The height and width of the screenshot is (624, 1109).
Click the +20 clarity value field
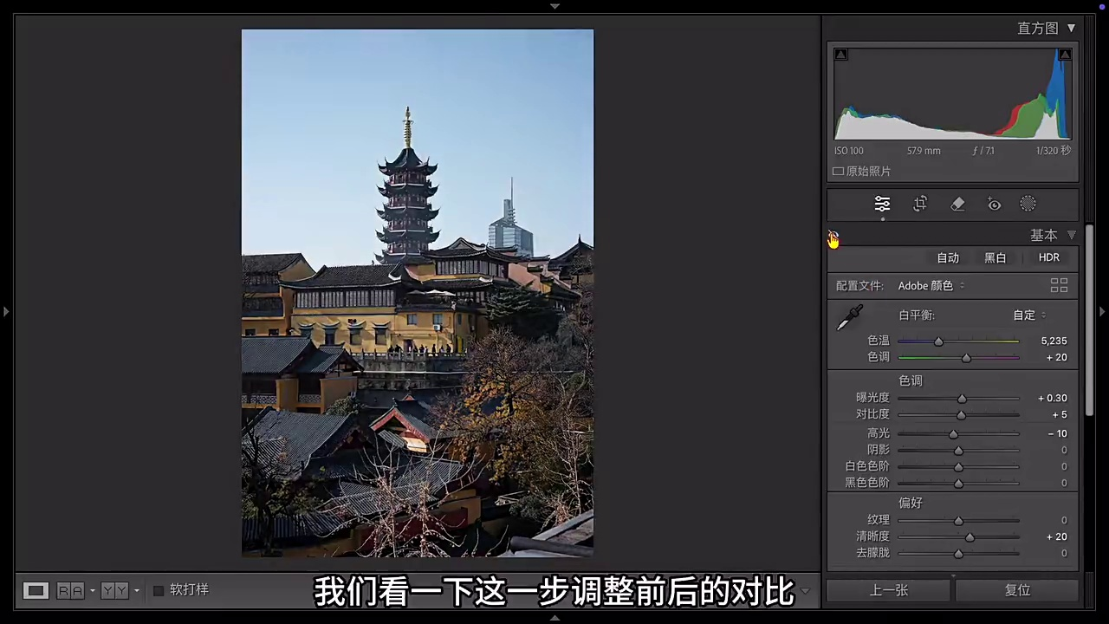click(1056, 537)
